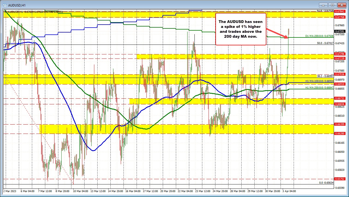Image resolution: width=349 pixels, height=197 pixels.
Task: Maximize the AUDUSD,H1 chart window
Action: tap(333, 5)
